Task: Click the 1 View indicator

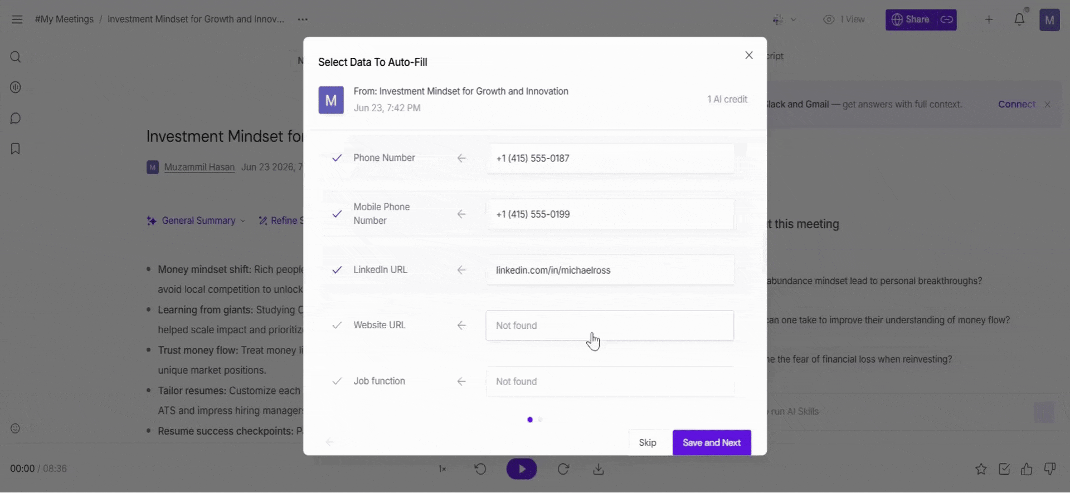Action: click(x=844, y=19)
